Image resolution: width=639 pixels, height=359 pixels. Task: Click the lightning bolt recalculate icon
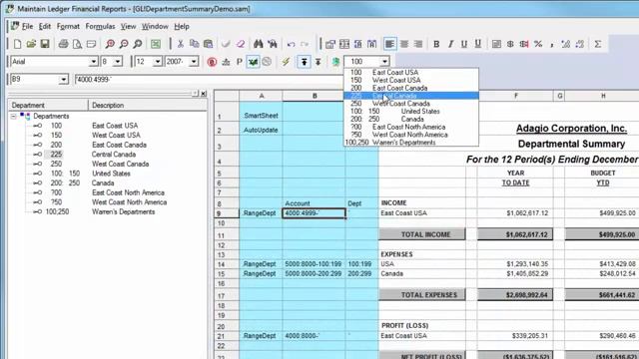286,62
